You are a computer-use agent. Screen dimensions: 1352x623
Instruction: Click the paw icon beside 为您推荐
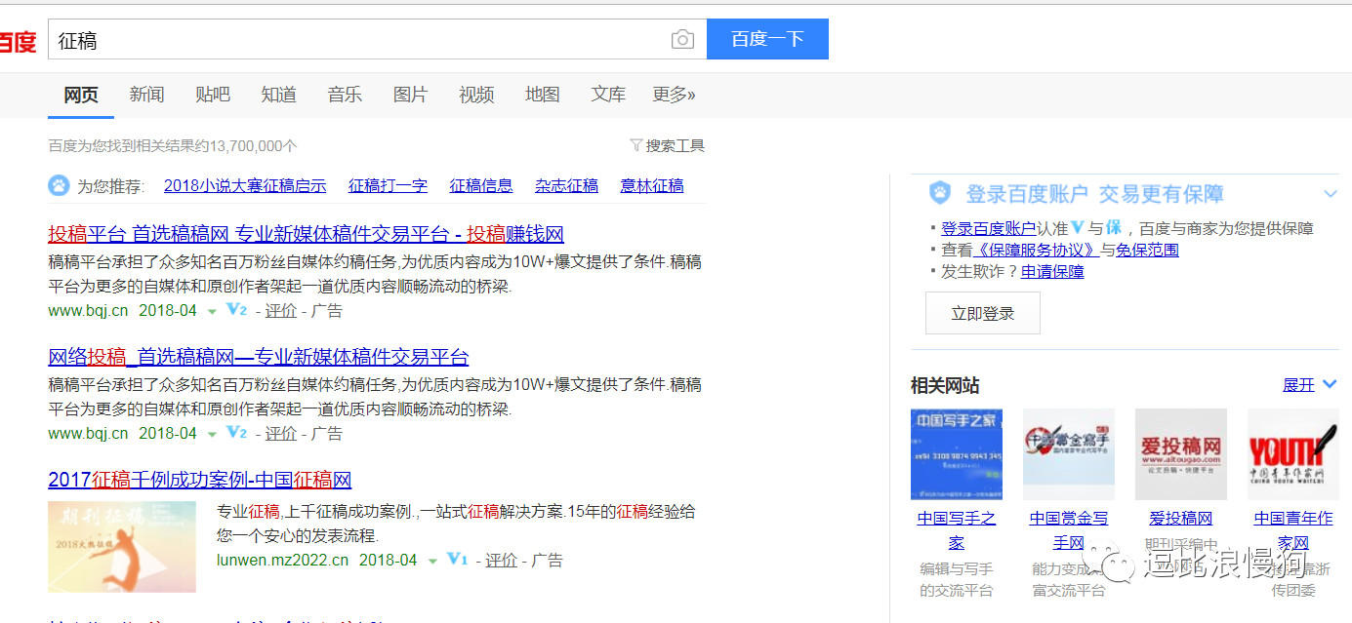pyautogui.click(x=59, y=185)
